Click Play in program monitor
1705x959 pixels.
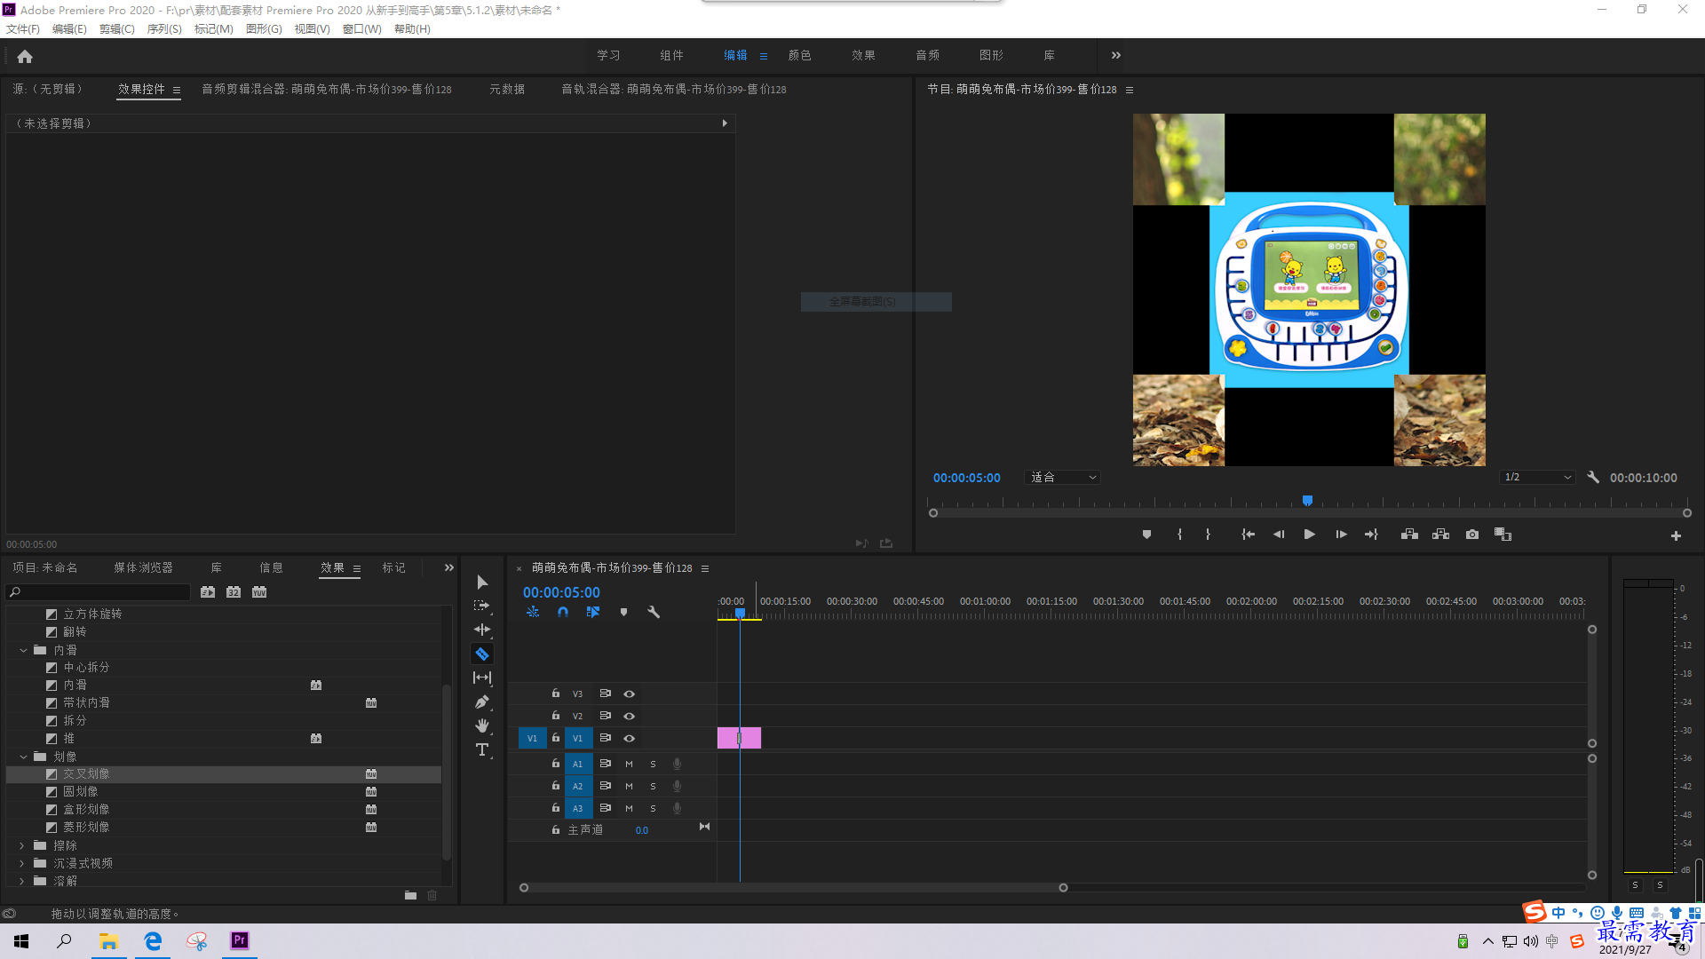[1309, 535]
